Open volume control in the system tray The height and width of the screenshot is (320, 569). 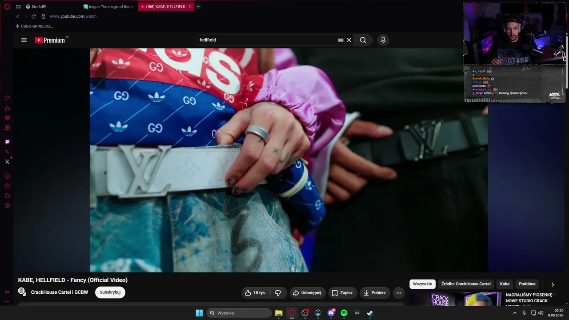pos(541,313)
